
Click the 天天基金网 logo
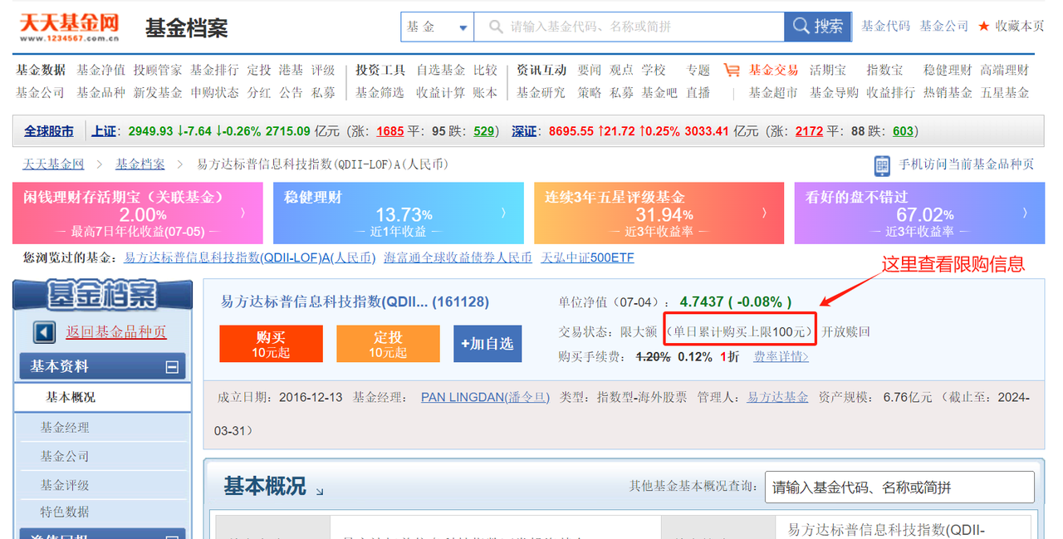coord(70,27)
